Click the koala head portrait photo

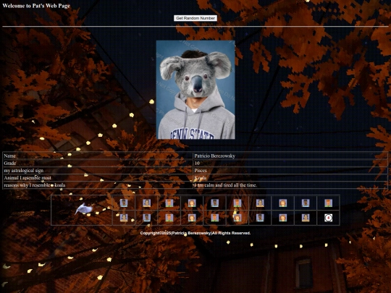pyautogui.click(x=195, y=90)
